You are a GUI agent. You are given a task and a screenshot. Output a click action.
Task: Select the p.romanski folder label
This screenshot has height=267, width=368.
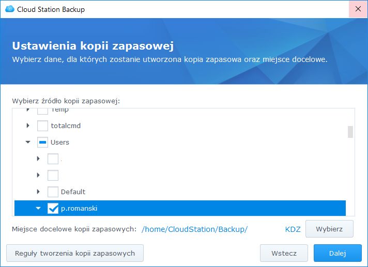point(79,209)
